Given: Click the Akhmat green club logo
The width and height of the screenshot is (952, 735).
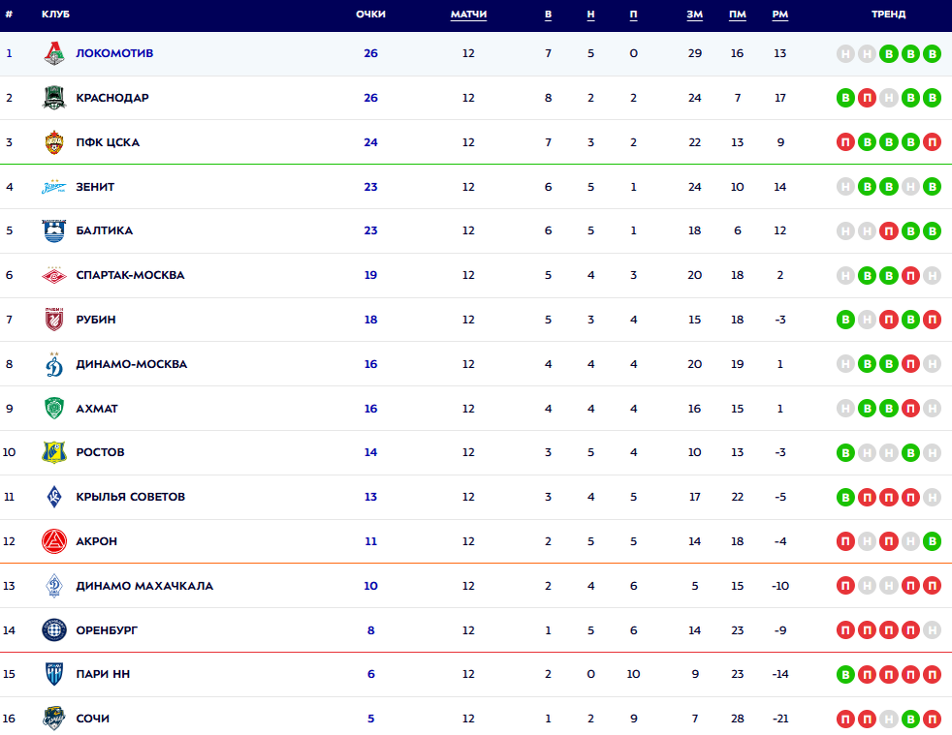Looking at the screenshot, I should [54, 409].
